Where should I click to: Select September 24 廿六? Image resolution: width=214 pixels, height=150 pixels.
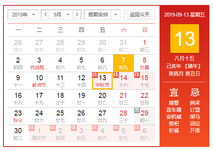(x=39, y=116)
